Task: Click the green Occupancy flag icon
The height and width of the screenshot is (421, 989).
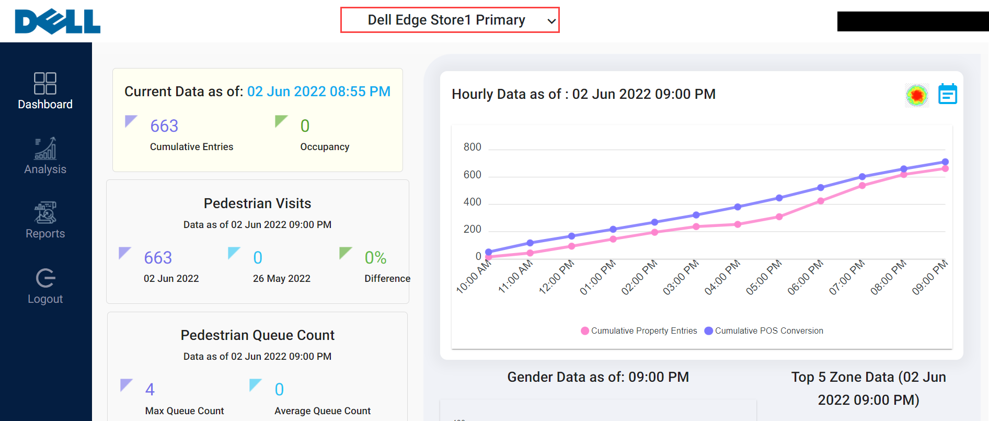Action: point(281,121)
